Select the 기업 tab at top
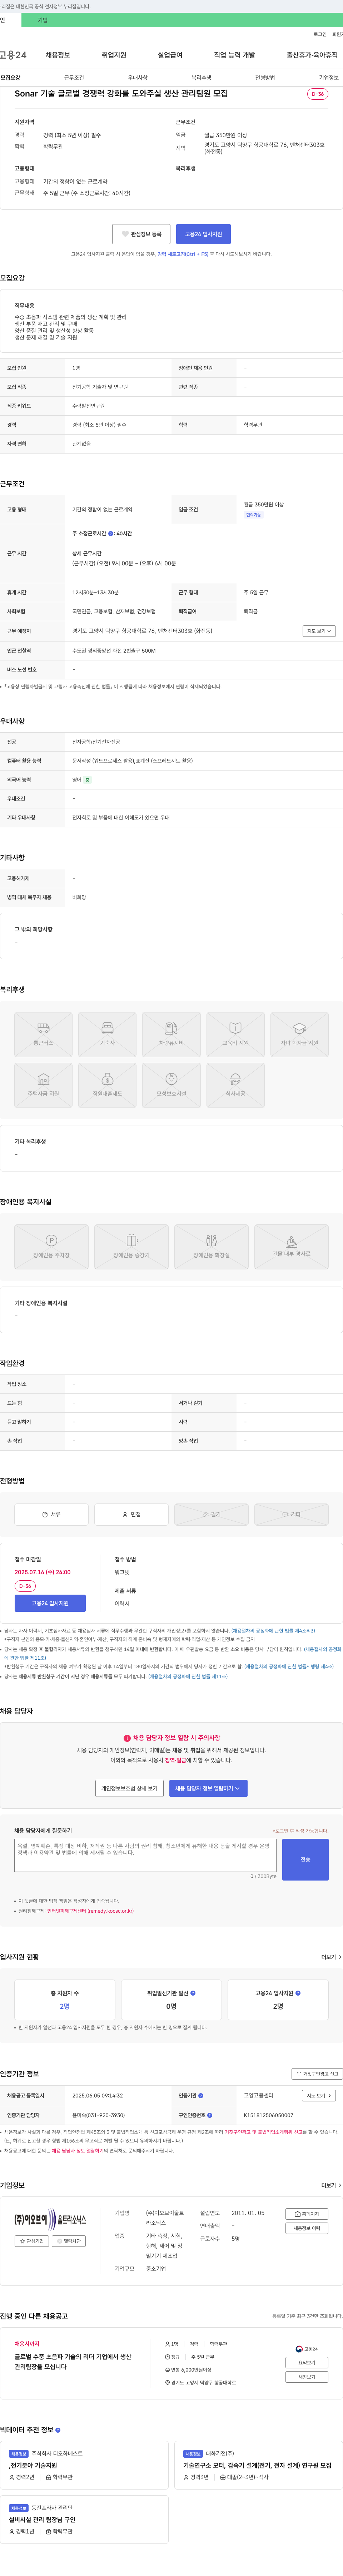The image size is (343, 2576). (x=42, y=20)
